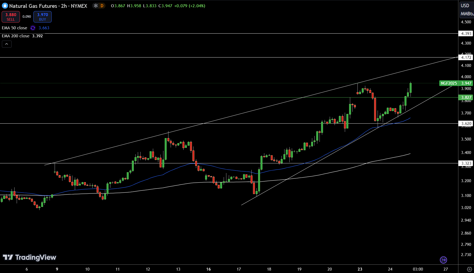Click the TradingView logo watermark
Viewport: 474px width, 273px height.
(x=30, y=257)
